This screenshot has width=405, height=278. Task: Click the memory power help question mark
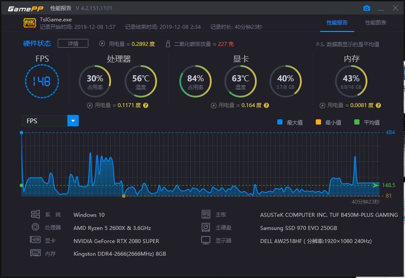378,105
